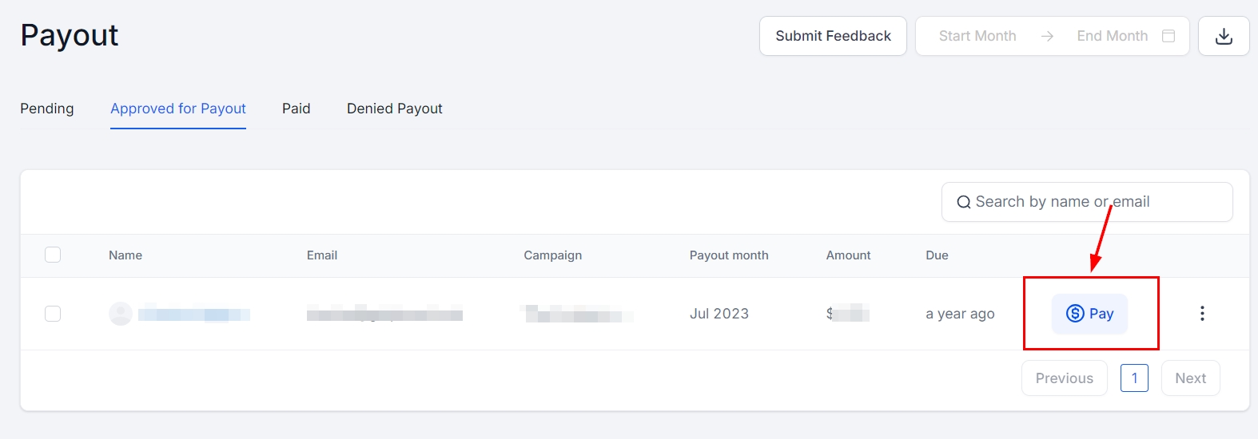Image resolution: width=1258 pixels, height=439 pixels.
Task: Go to the Denied Payout tab
Action: pyautogui.click(x=394, y=109)
